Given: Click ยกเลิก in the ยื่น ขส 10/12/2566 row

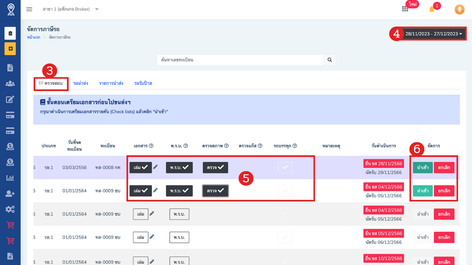Looking at the screenshot, I should (444, 262).
